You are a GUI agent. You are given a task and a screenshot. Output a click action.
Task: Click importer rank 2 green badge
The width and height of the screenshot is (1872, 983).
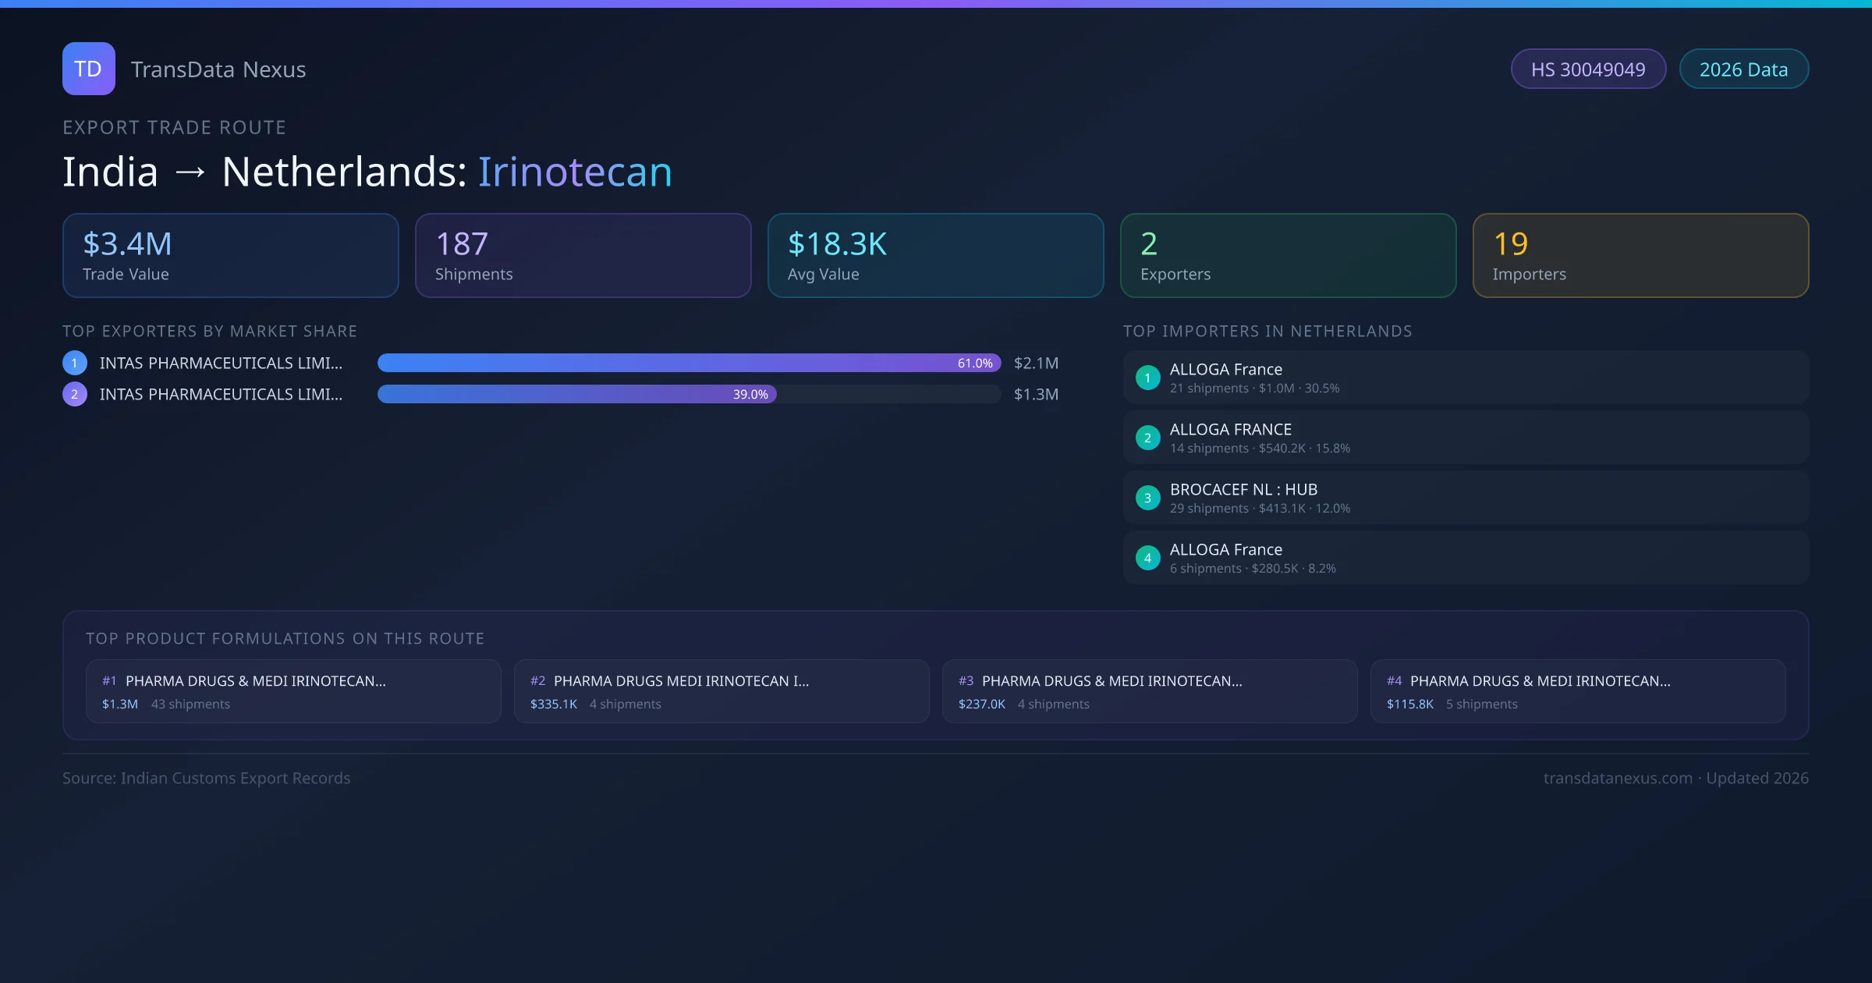(x=1147, y=438)
